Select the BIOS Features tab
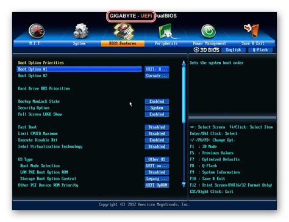The height and width of the screenshot is (222, 289). point(123,43)
